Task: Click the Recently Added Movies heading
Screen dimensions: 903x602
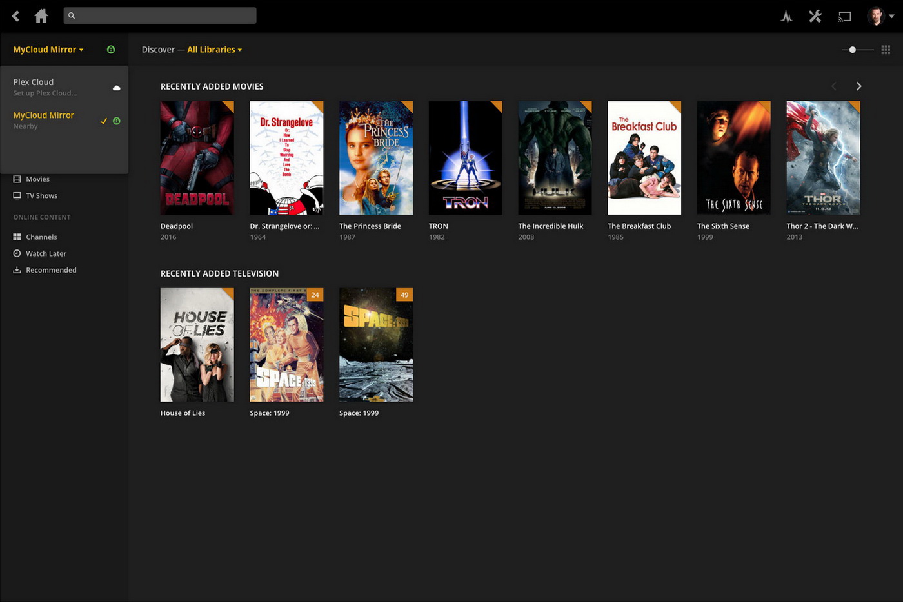Action: pos(212,86)
